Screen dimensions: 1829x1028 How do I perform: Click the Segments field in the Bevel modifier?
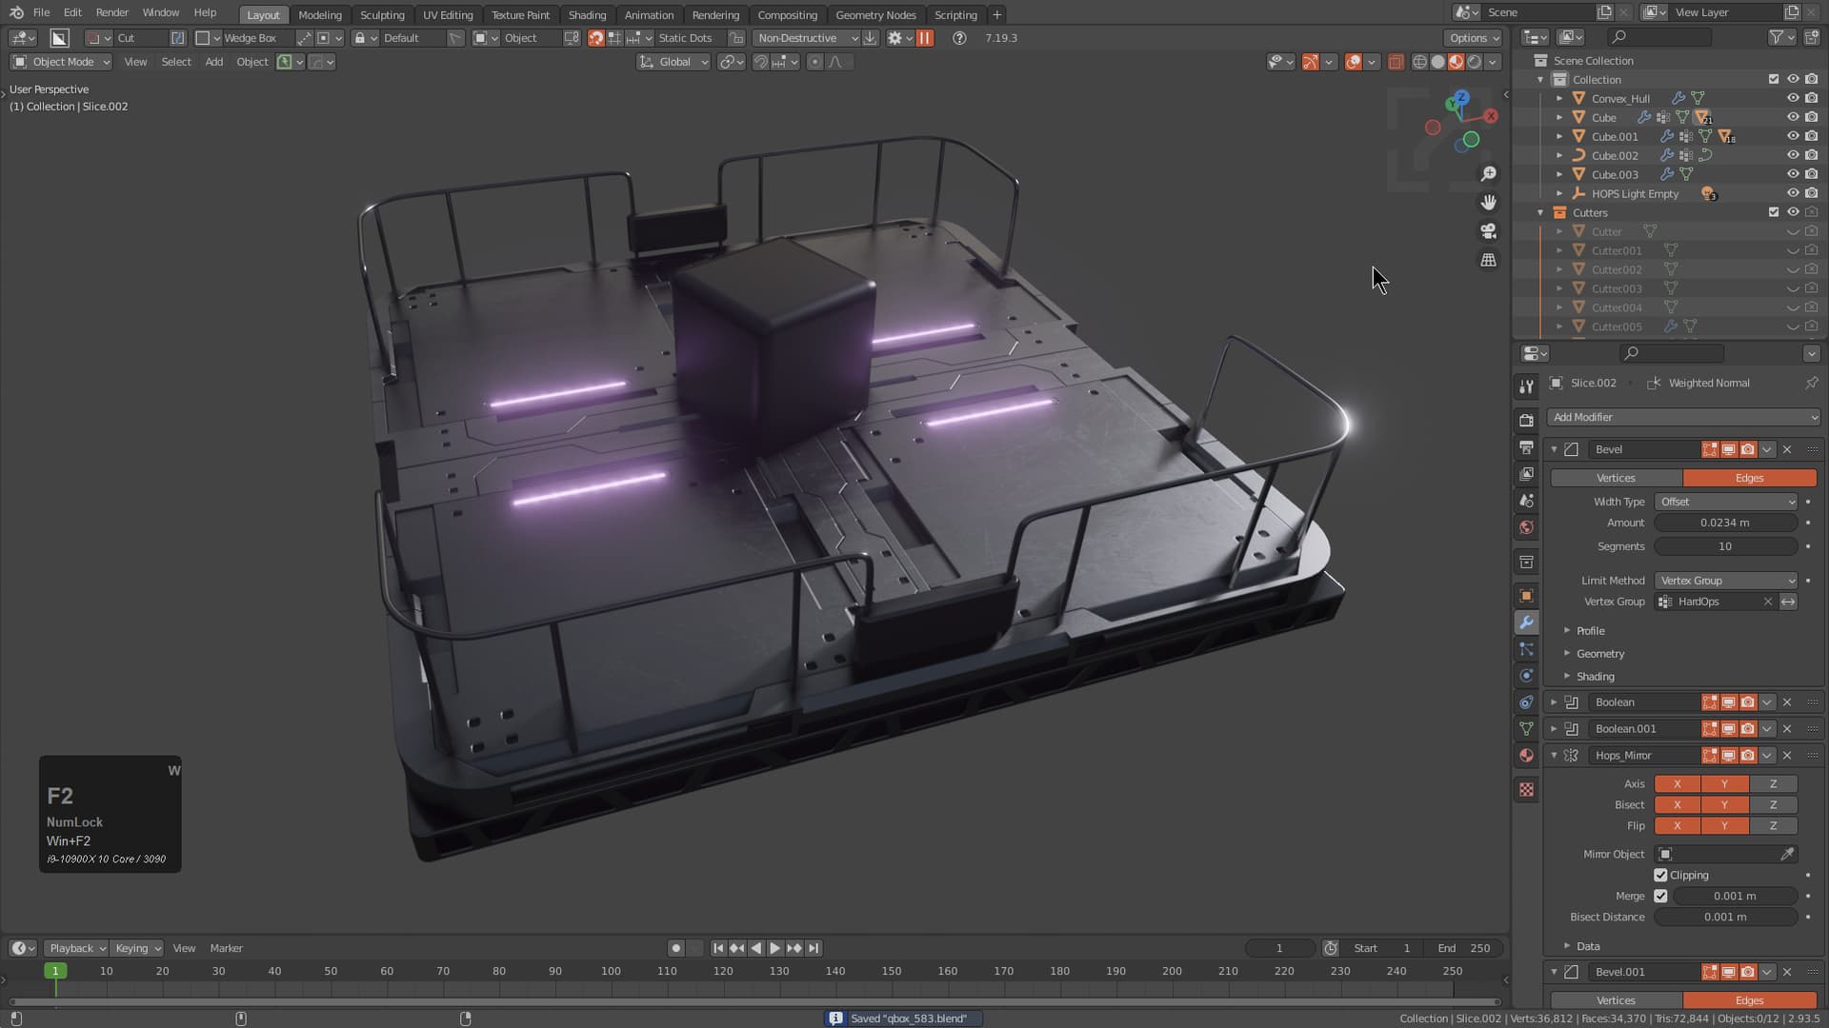[x=1725, y=546]
